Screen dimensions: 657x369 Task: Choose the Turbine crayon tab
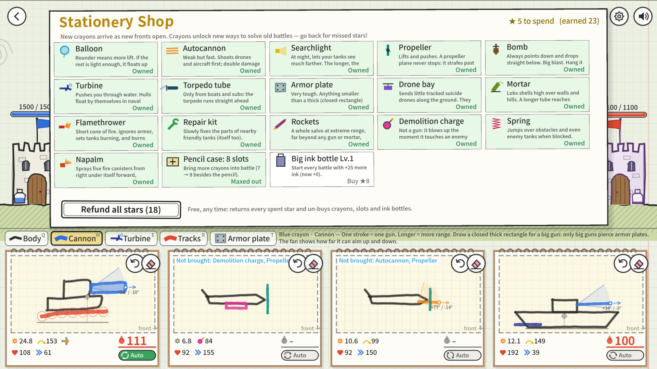click(x=131, y=238)
